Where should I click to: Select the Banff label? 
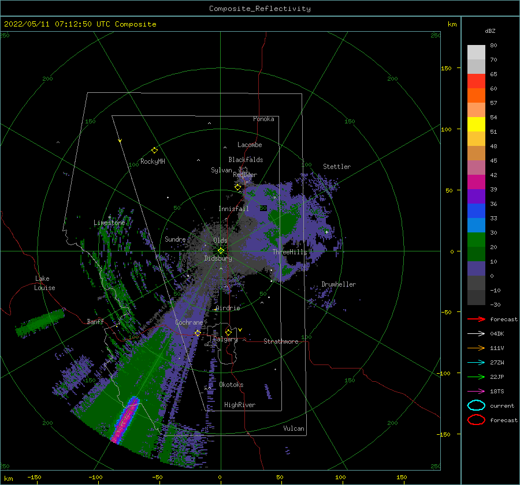95,321
